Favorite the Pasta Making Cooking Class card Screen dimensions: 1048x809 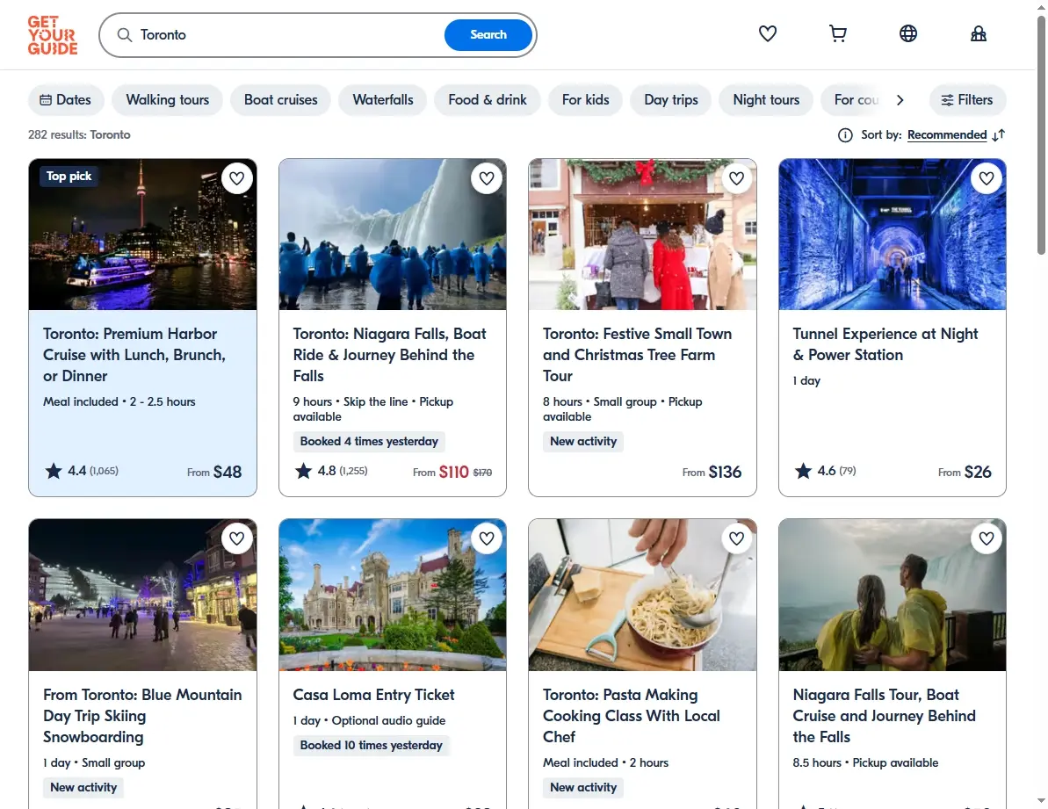[736, 538]
